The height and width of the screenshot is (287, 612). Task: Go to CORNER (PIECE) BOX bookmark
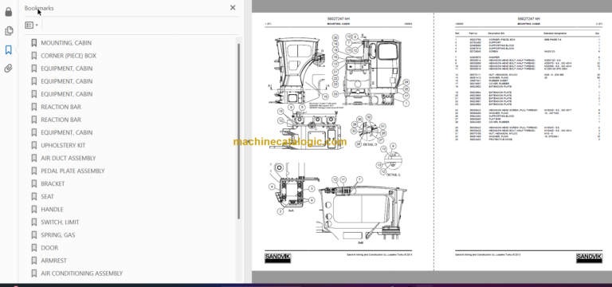(69, 56)
